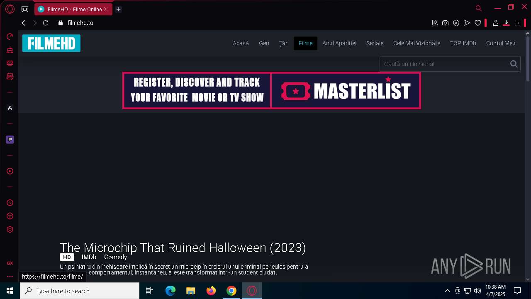Take a snapshot with camera icon

445,23
